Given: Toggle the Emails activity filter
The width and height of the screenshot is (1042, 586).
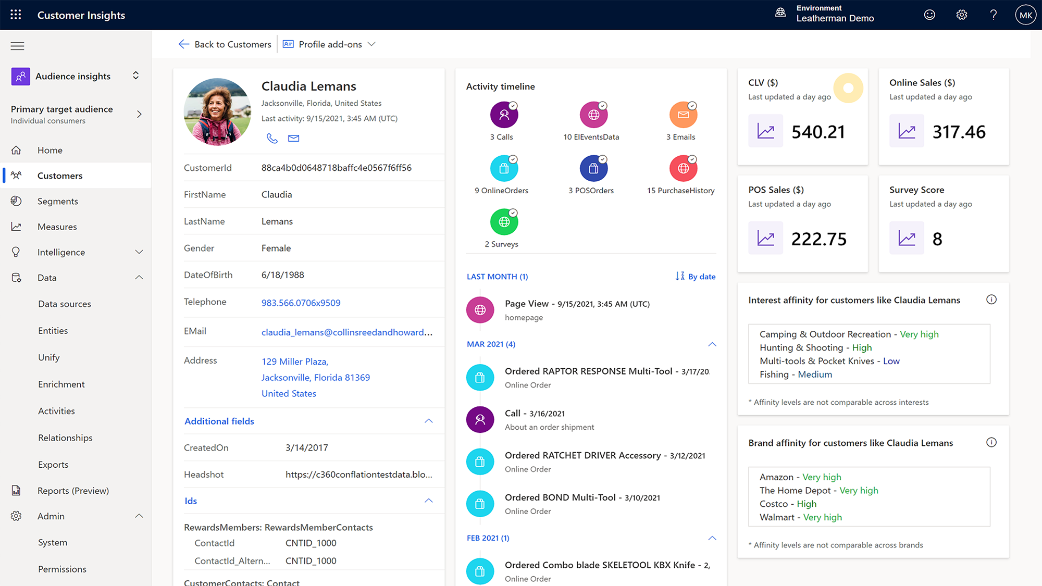Looking at the screenshot, I should tap(683, 115).
